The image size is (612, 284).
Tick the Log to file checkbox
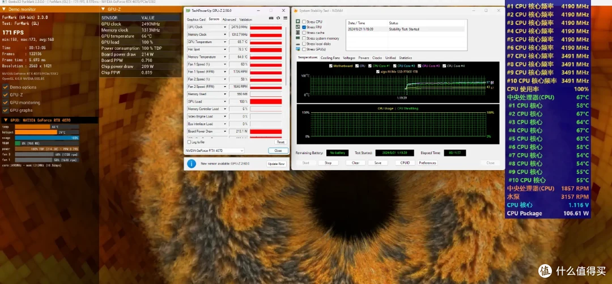click(189, 142)
